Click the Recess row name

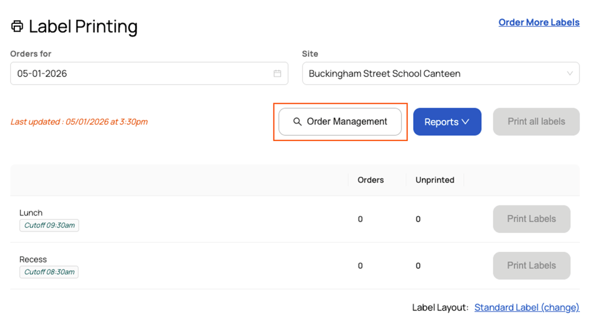[x=33, y=259]
